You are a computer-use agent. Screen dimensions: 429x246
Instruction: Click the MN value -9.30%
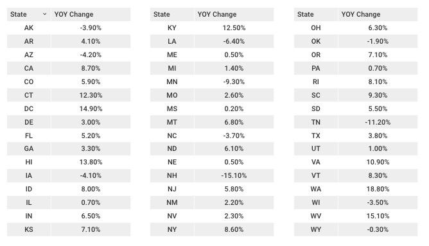pyautogui.click(x=234, y=82)
